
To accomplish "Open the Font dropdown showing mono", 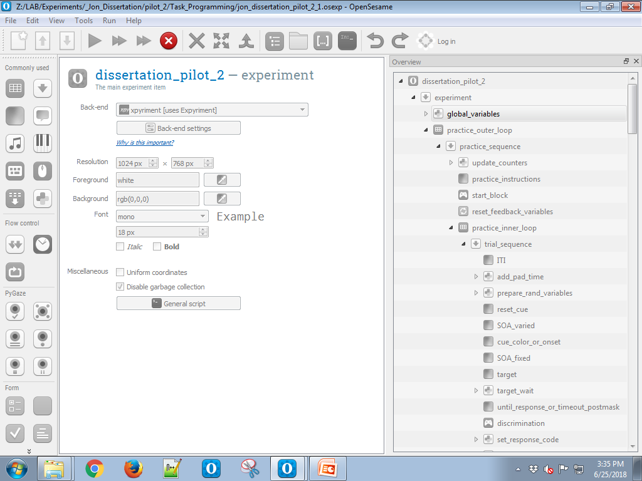I will (x=162, y=216).
